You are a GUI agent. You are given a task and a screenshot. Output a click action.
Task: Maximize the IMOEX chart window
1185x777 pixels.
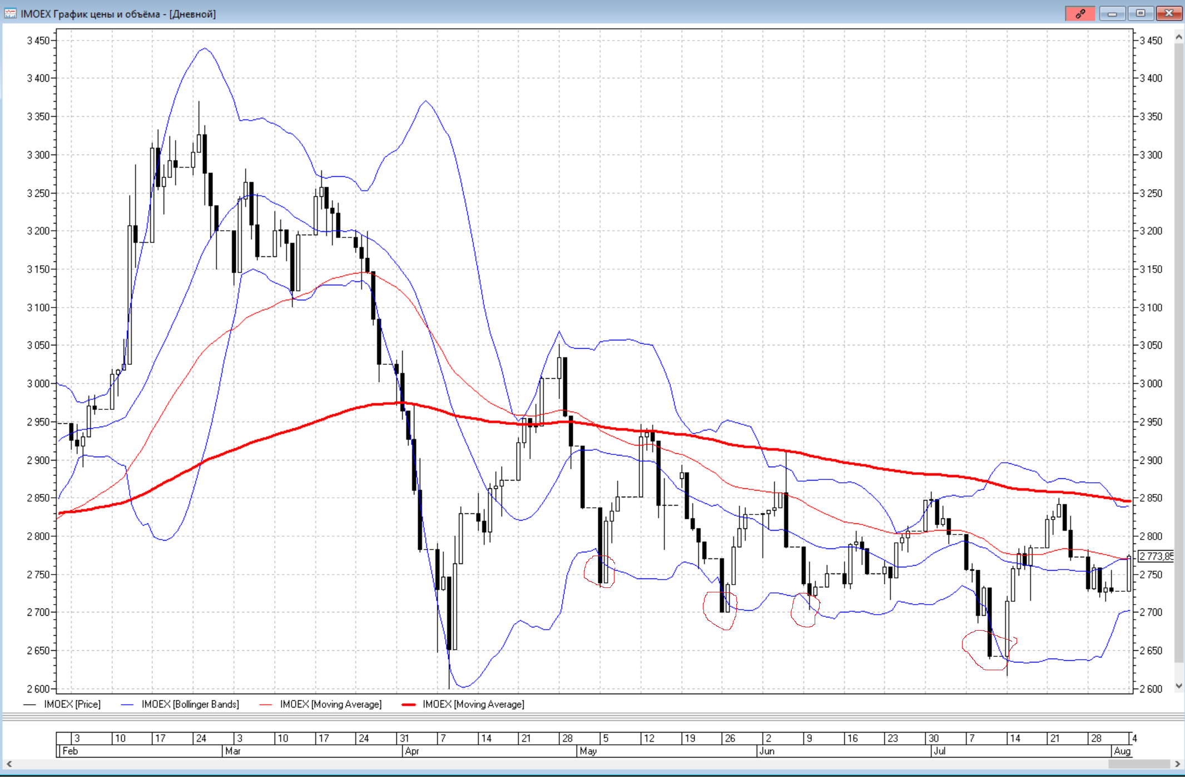tap(1141, 13)
